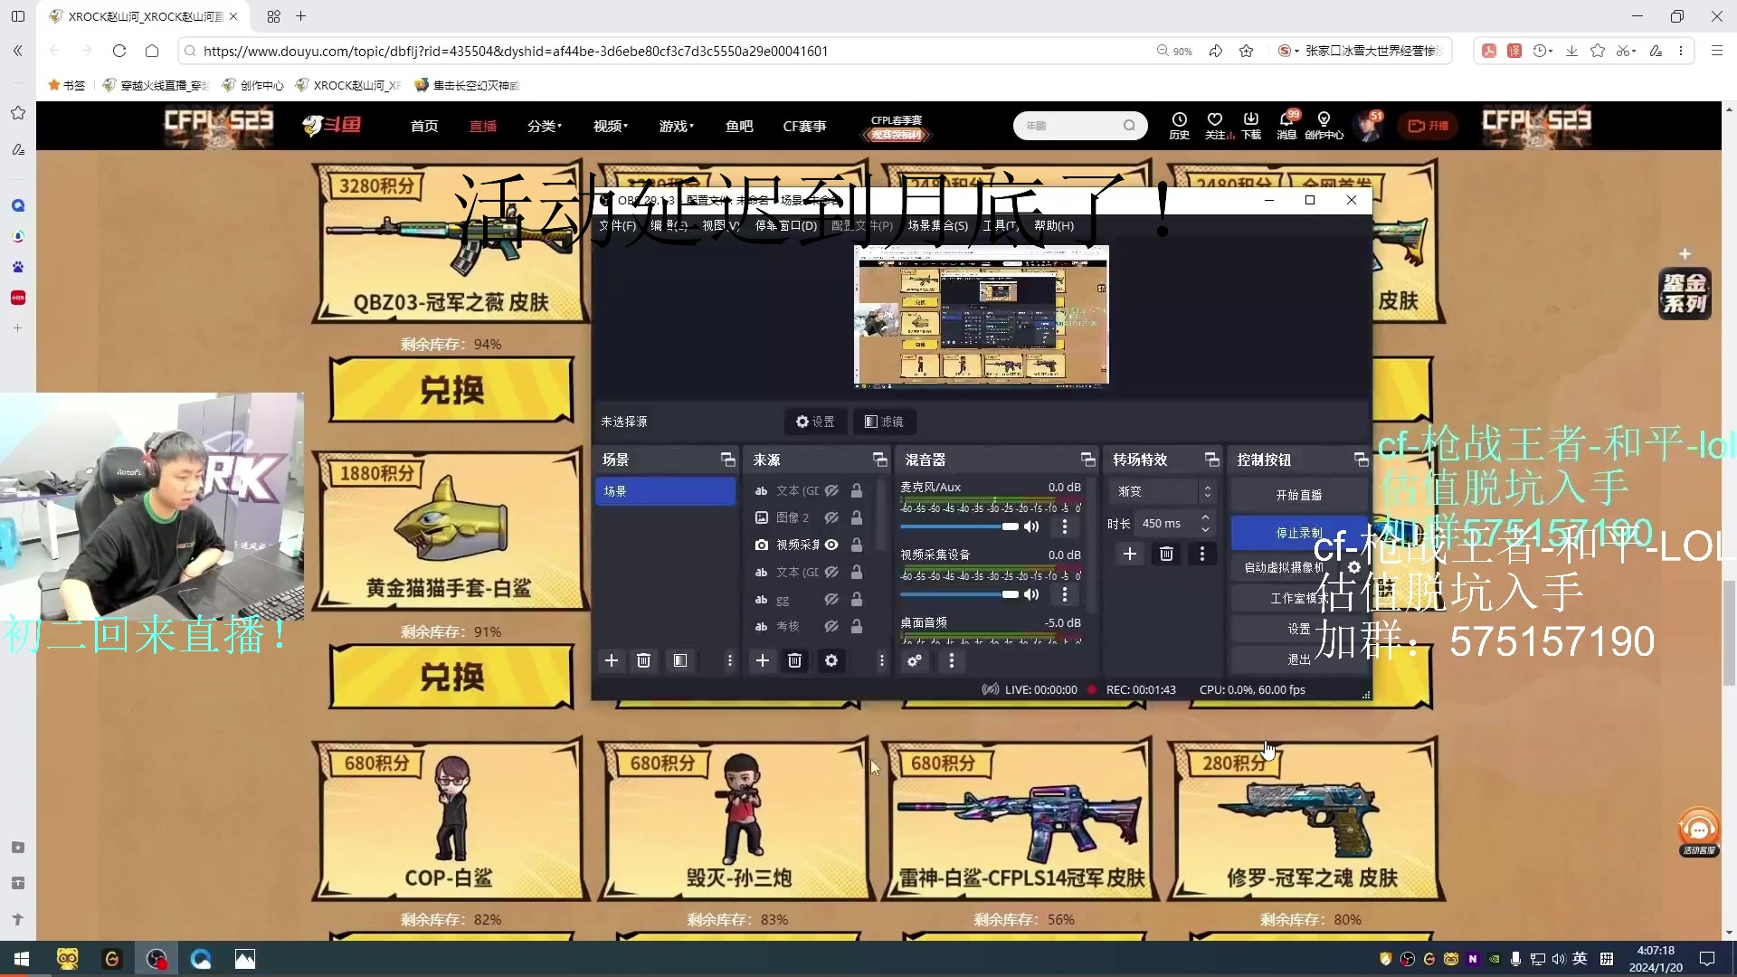This screenshot has width=1737, height=977.
Task: Click 开始直播 button
Action: 1298,495
